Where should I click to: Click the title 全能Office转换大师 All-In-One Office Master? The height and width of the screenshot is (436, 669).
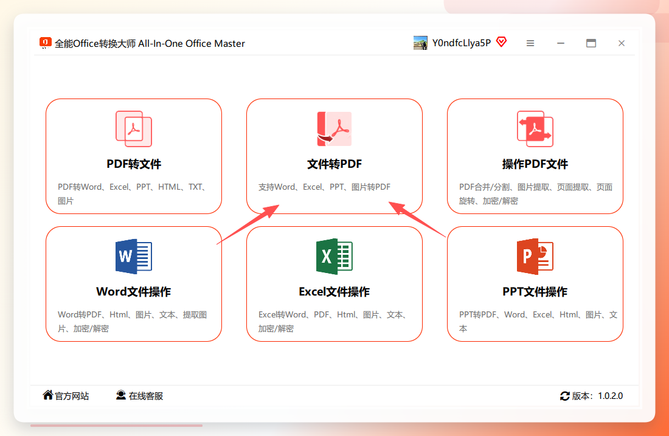[x=150, y=44]
